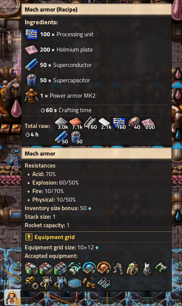182x306 pixels.
Task: Click the blue diamond next to Inventory size bonus
Action: pyautogui.click(x=90, y=208)
